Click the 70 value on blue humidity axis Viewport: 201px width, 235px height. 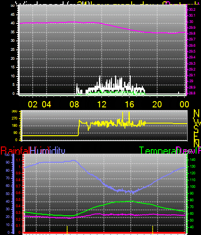pos(8,178)
